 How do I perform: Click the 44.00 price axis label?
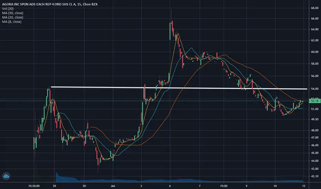click(x=315, y=161)
